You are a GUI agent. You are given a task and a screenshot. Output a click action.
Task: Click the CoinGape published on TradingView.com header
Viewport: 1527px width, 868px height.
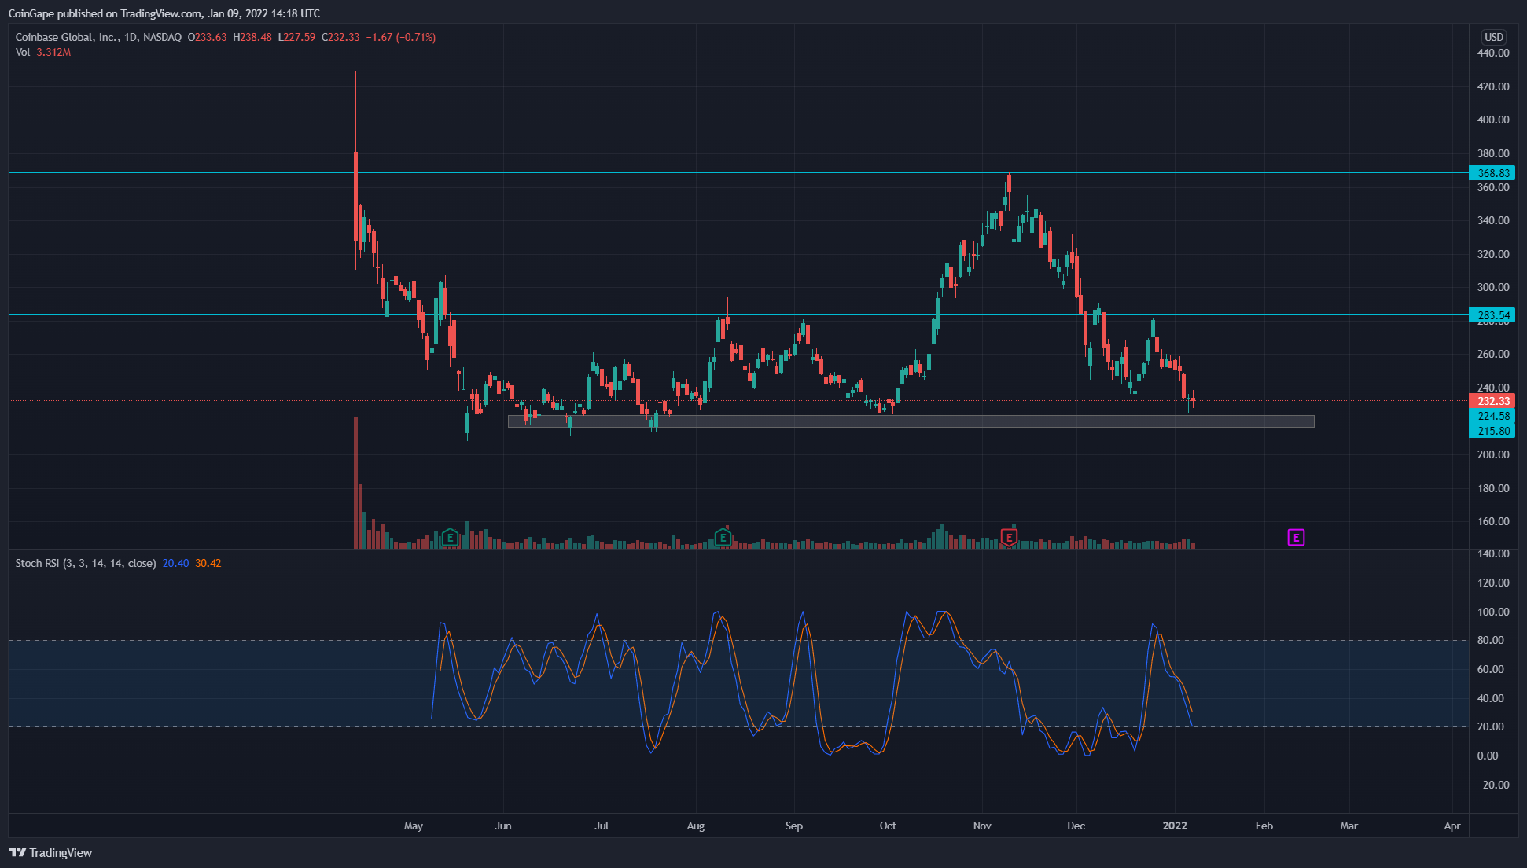click(x=164, y=13)
